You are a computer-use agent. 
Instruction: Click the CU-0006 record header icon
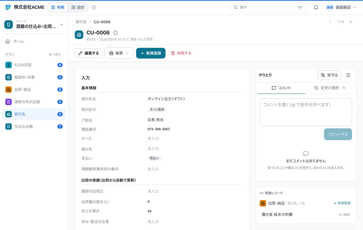pyautogui.click(x=79, y=35)
